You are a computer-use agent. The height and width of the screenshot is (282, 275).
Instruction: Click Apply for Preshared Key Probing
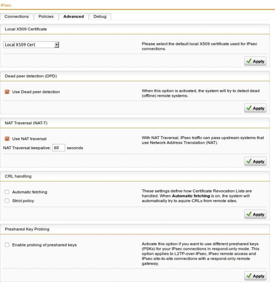255,276
